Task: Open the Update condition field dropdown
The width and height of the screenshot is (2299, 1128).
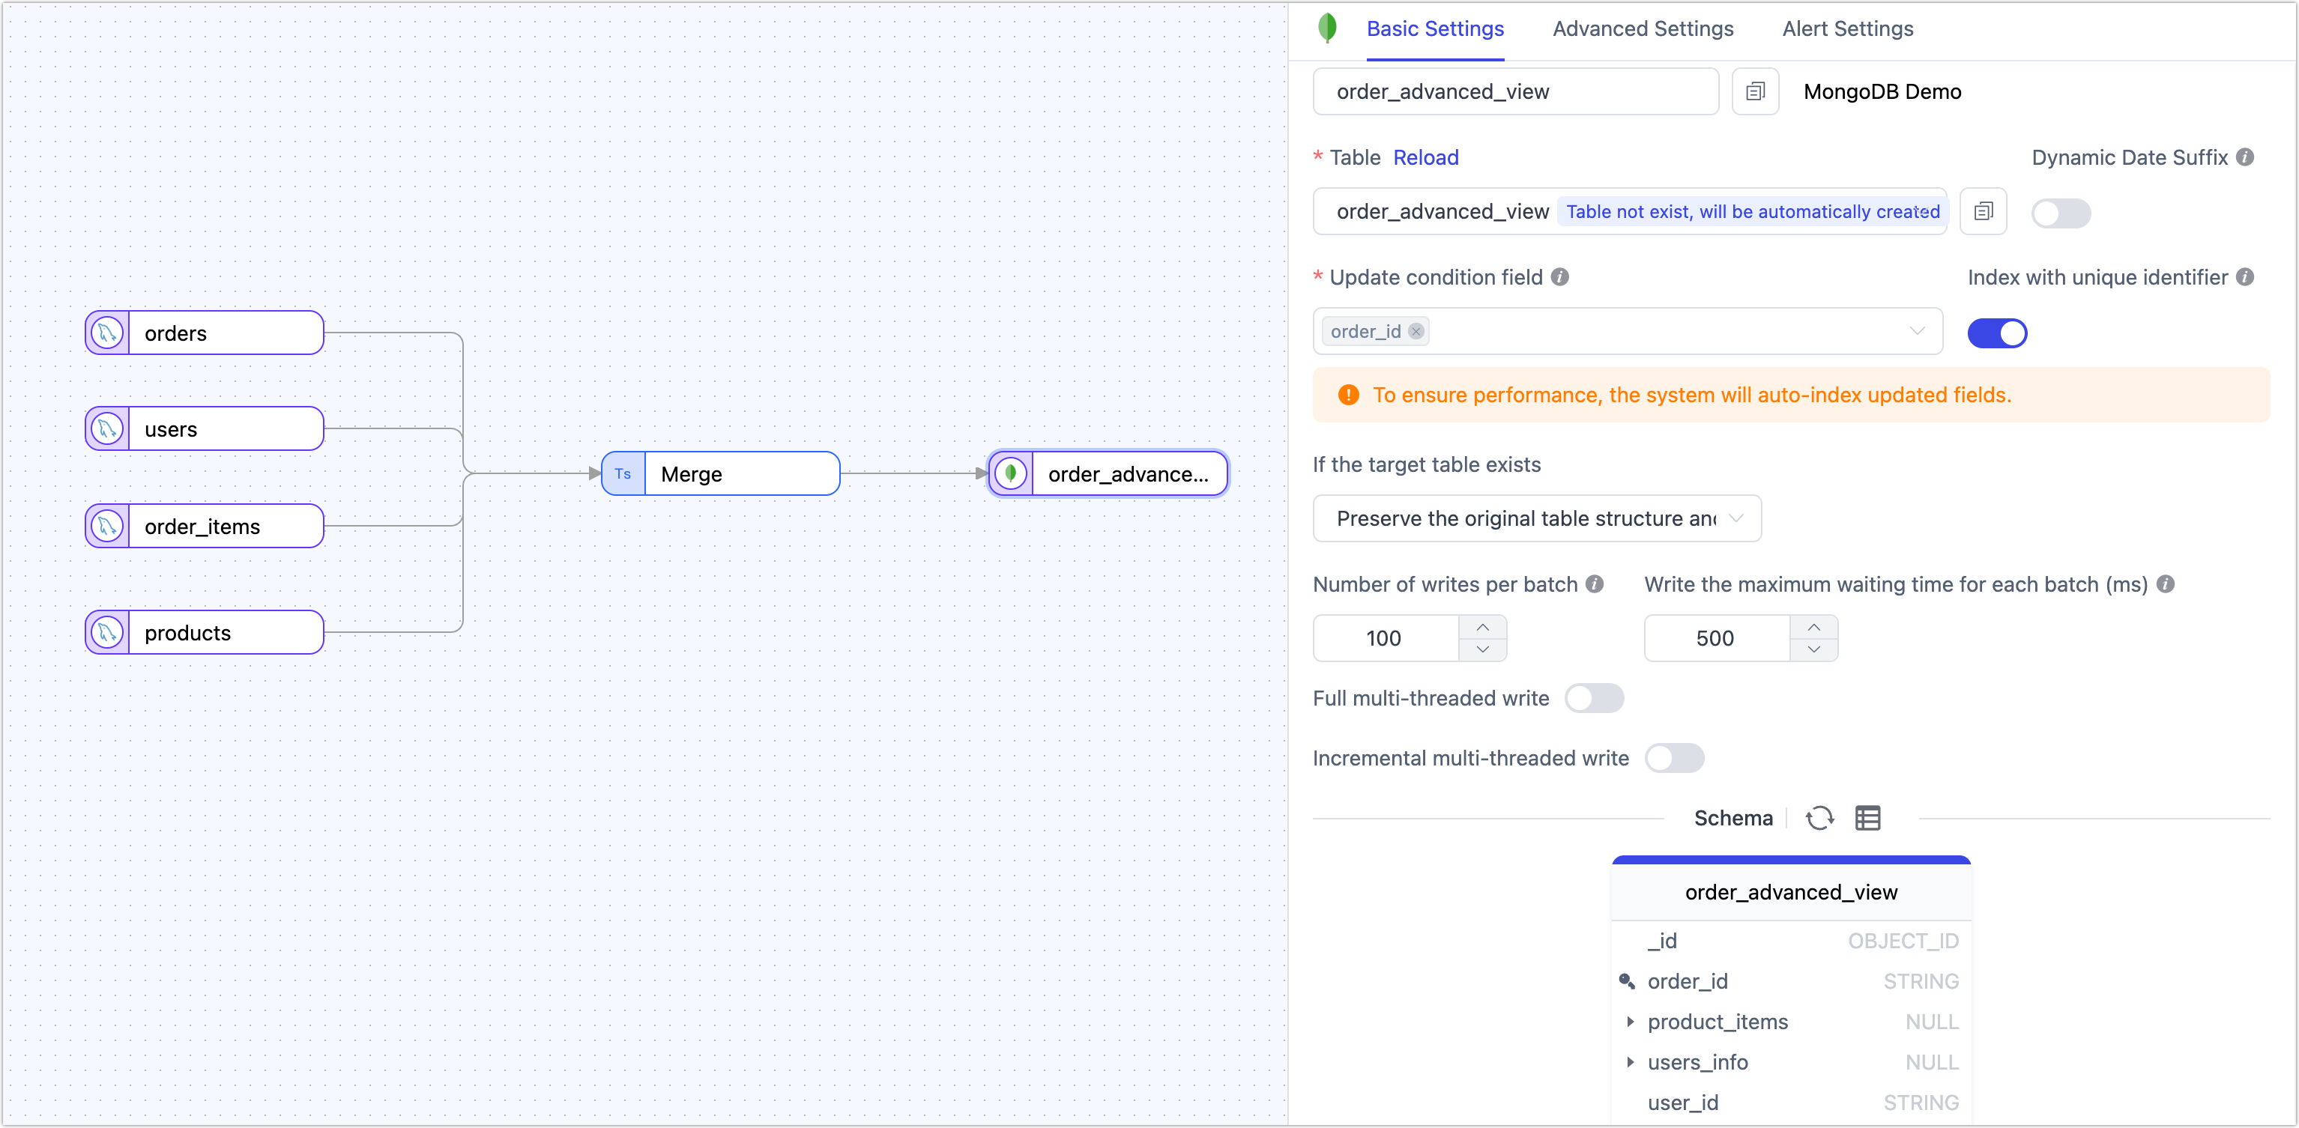Action: click(x=1918, y=331)
